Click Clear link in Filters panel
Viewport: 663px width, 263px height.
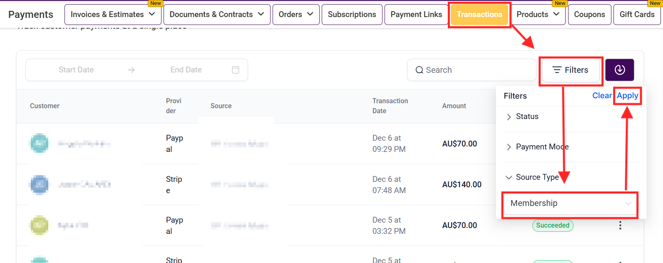(x=601, y=96)
